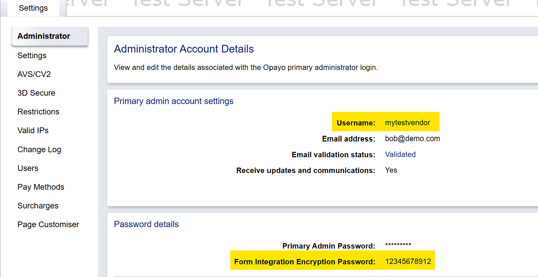The image size is (538, 277).
Task: Click the Yes value for receive updates
Action: coord(391,170)
